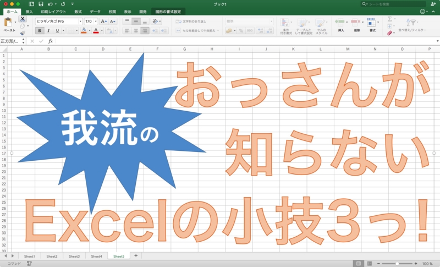The height and width of the screenshot is (267, 440).
Task: Toggle Bold formatting
Action: pos(40,31)
